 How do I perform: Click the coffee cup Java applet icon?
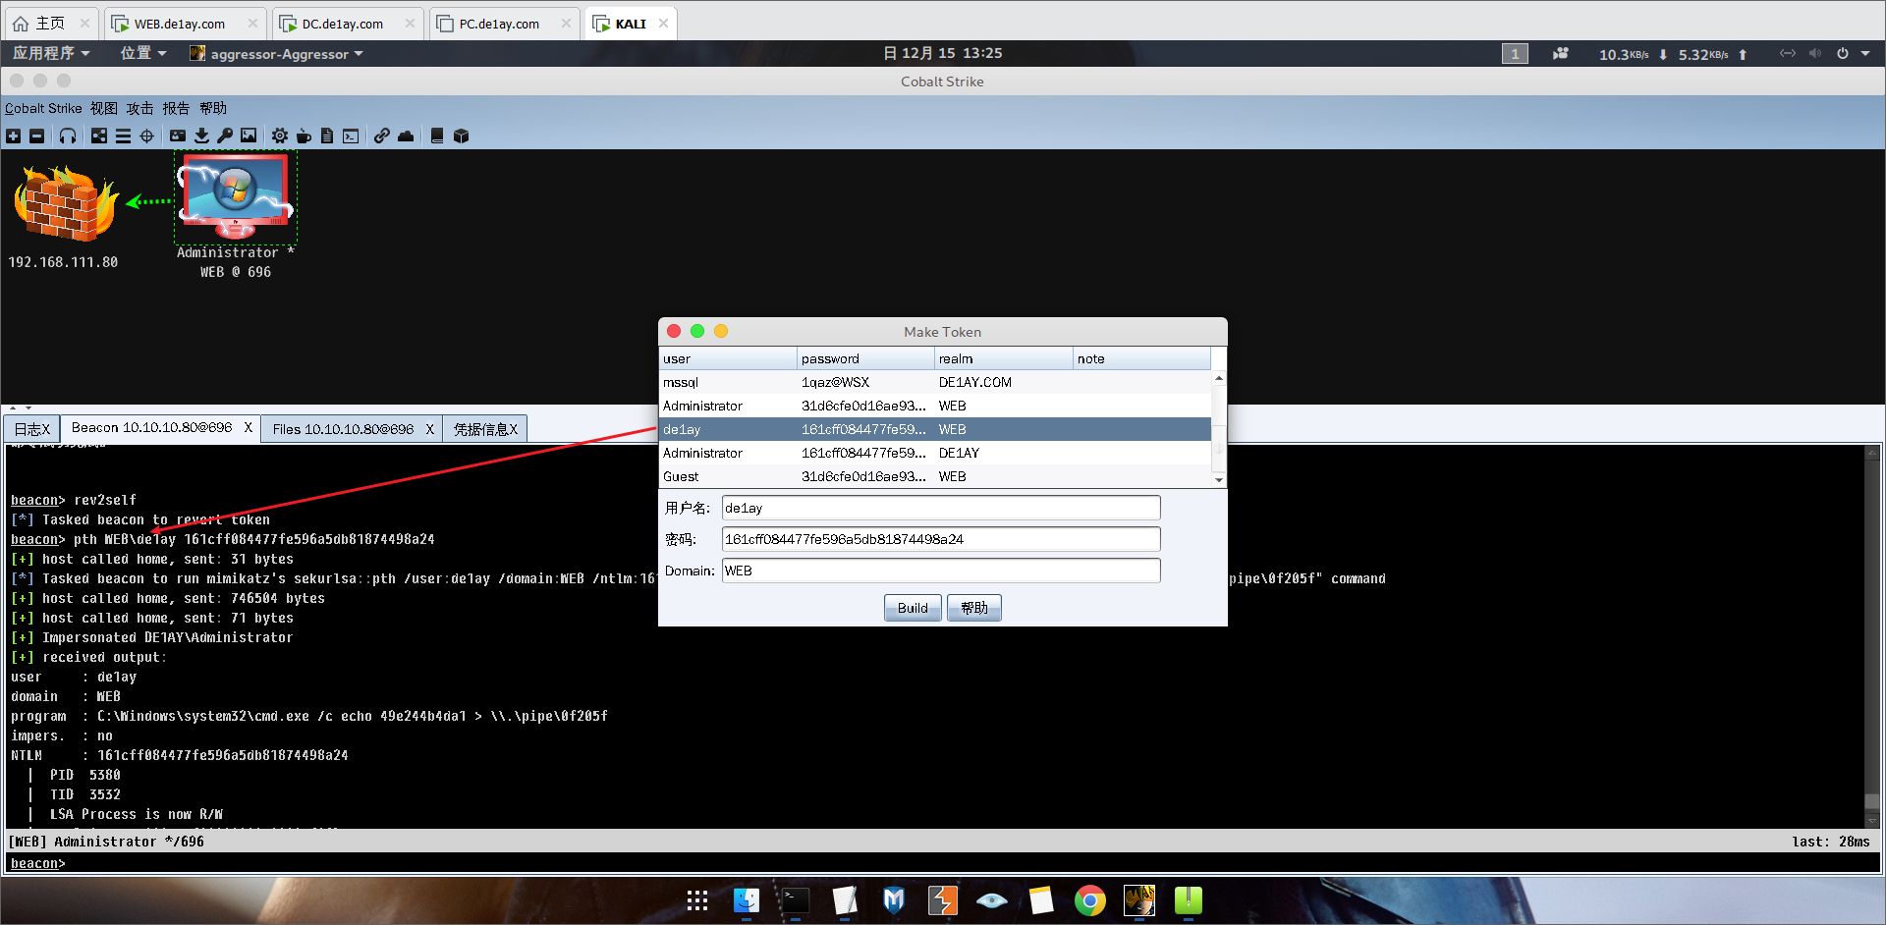(304, 136)
